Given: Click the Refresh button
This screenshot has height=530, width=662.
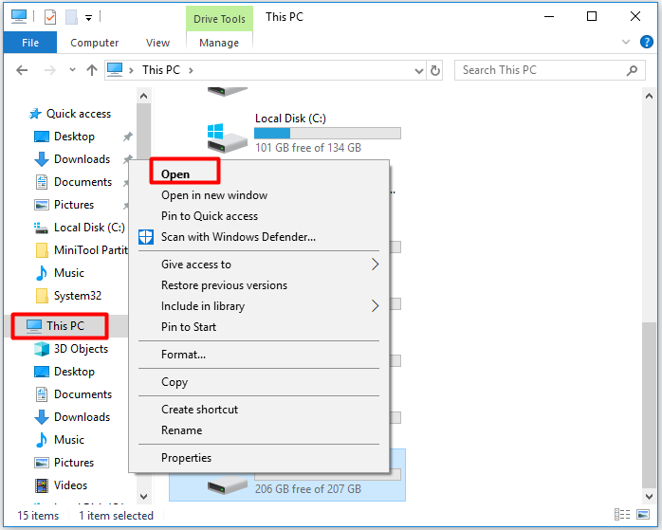Looking at the screenshot, I should (435, 70).
